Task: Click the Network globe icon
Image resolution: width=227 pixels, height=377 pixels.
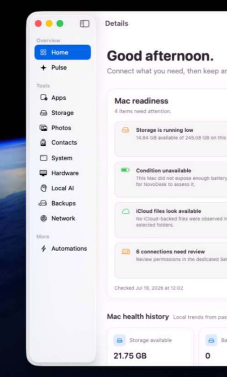Action: click(43, 218)
